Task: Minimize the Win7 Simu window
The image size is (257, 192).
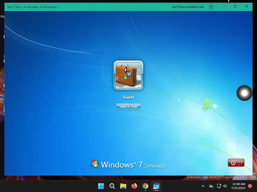Action: point(224,6)
